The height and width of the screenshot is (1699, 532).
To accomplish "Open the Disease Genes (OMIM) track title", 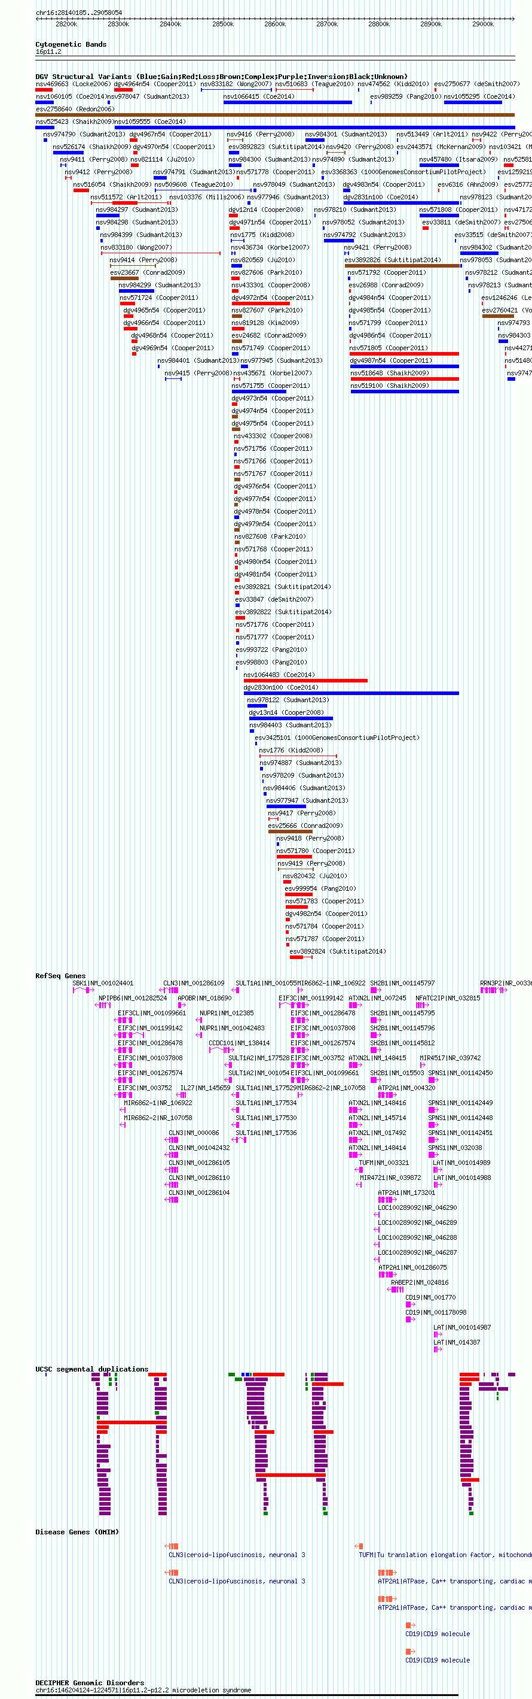I will [x=77, y=1531].
